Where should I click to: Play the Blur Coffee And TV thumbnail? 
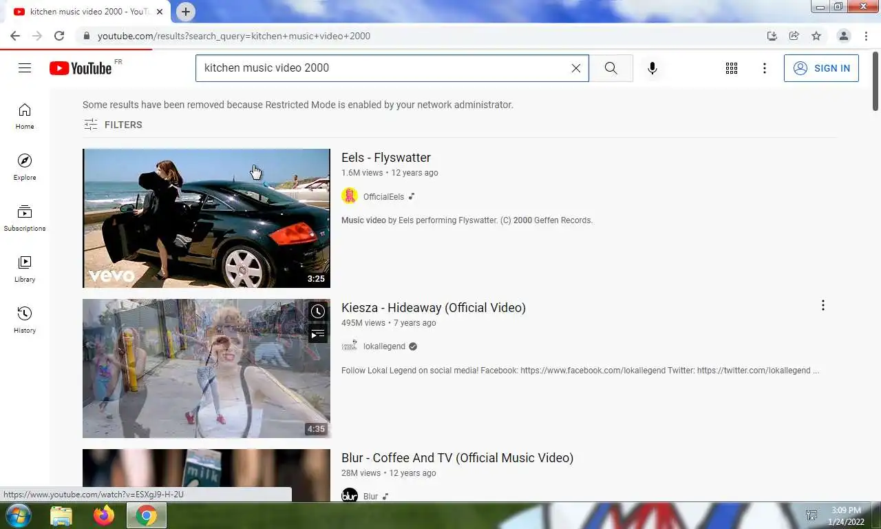tap(206, 475)
